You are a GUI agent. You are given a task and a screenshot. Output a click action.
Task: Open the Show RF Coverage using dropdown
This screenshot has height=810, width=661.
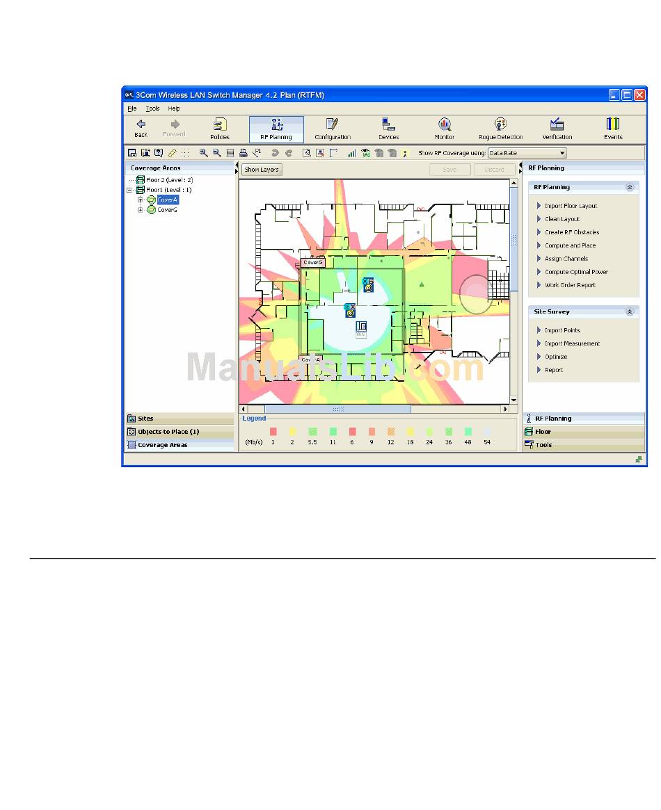[527, 153]
